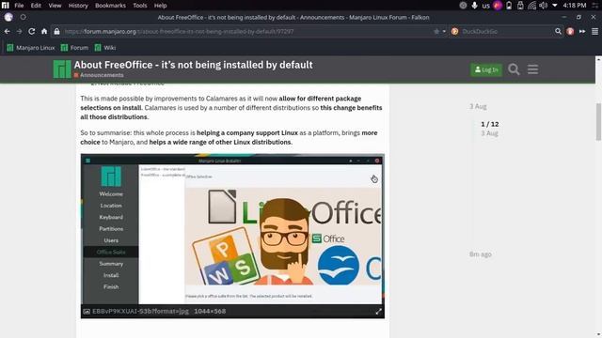The height and width of the screenshot is (338, 602).
Task: Open the Falkon main menu hamburger
Action: tap(594, 31)
